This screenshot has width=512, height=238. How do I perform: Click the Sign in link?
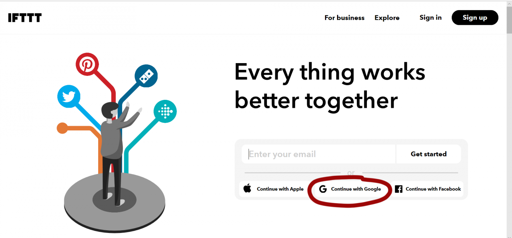431,17
